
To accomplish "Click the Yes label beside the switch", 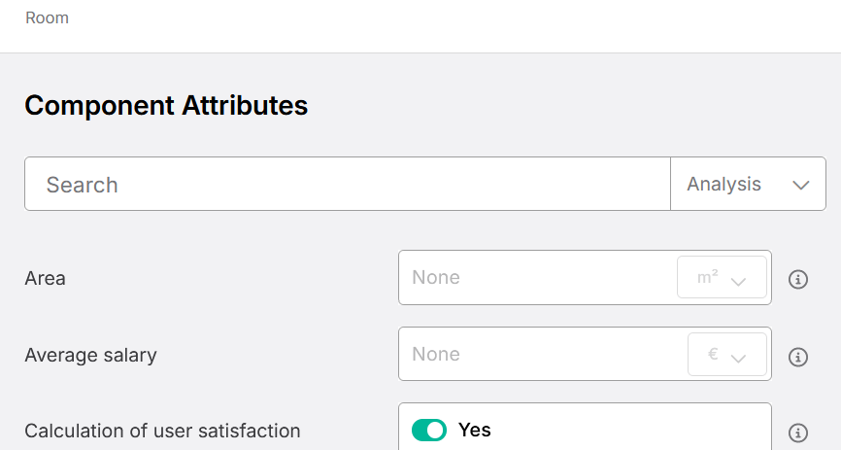I will 475,430.
